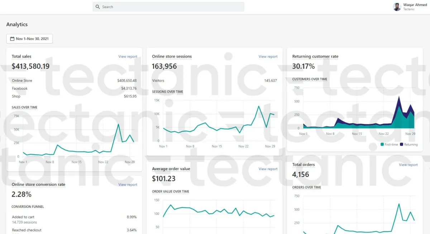The height and width of the screenshot is (234, 430).
Task: View report for Total sales
Action: (x=128, y=56)
